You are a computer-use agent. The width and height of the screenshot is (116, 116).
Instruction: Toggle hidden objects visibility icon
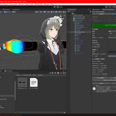[x=56, y=12]
